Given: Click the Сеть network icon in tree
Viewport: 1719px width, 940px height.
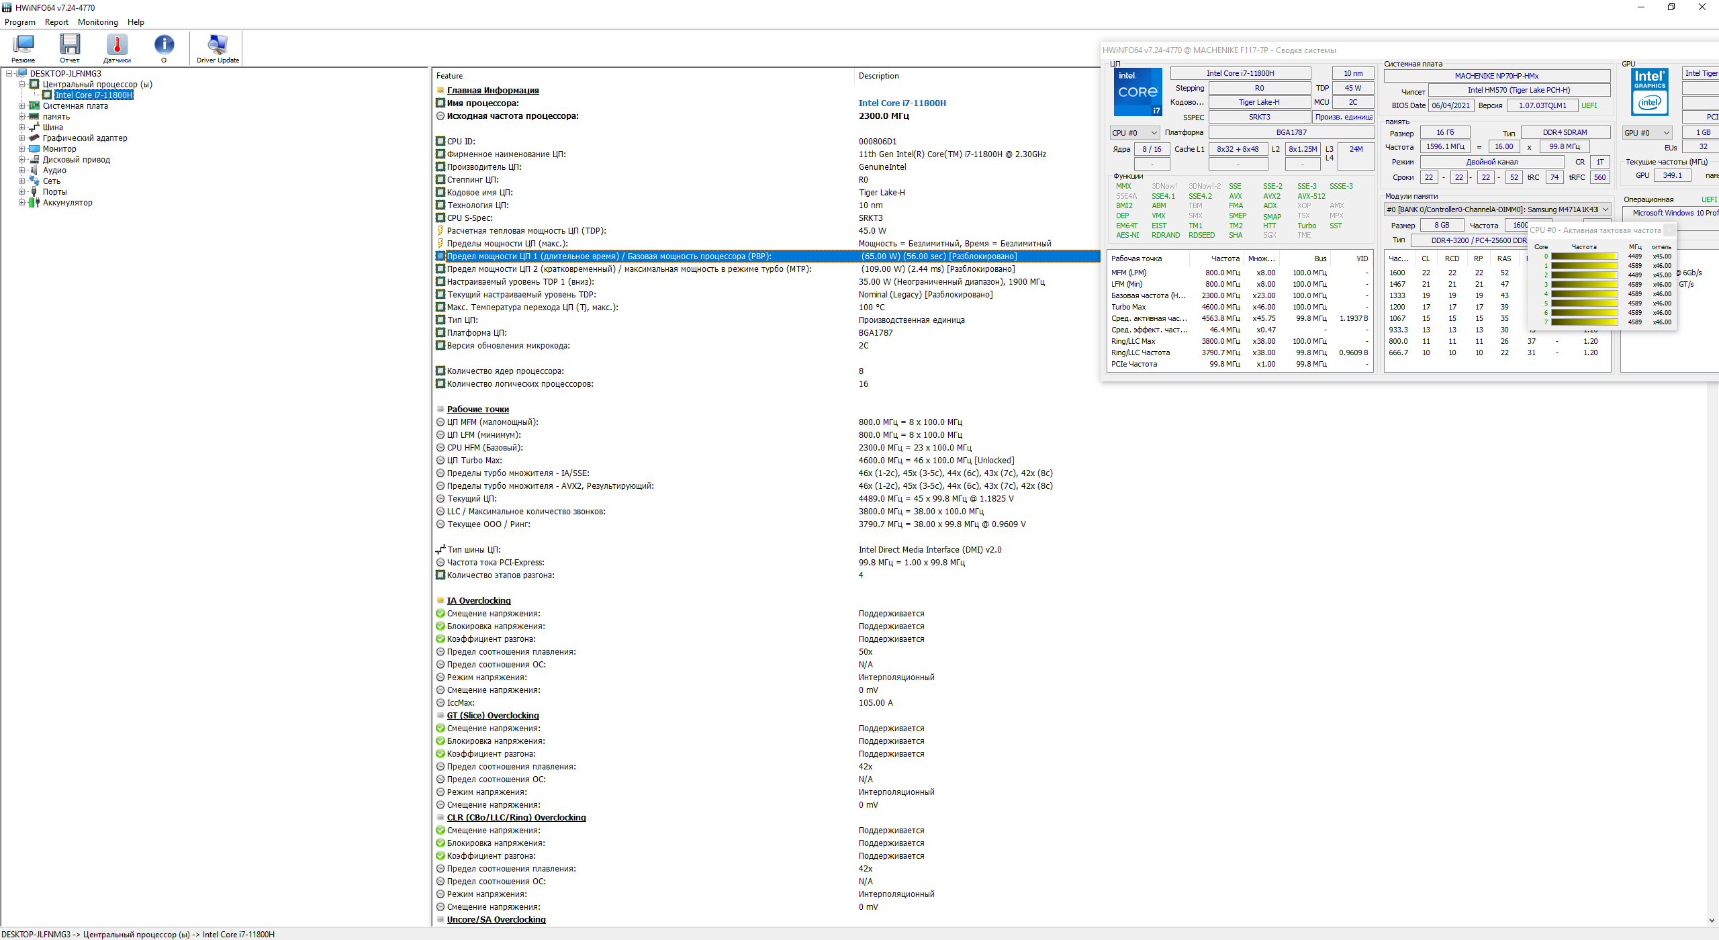Looking at the screenshot, I should [x=34, y=181].
